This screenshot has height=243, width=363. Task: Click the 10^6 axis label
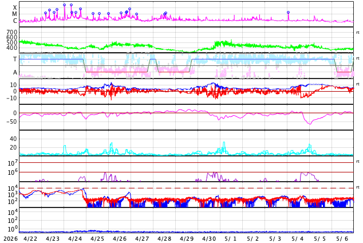[13, 173]
